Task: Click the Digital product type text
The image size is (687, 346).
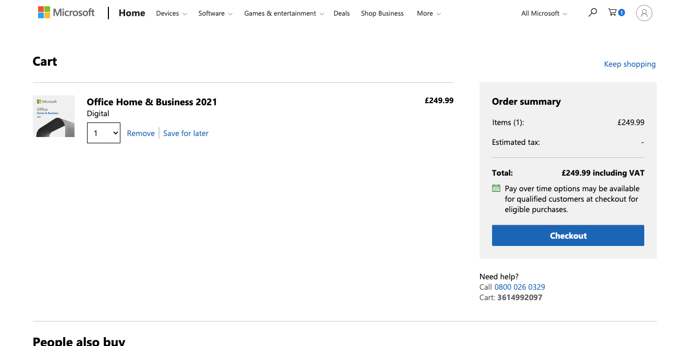Action: coord(98,114)
